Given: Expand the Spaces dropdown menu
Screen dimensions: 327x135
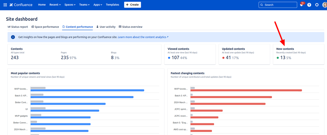Looking at the screenshot, I should [x=70, y=5].
